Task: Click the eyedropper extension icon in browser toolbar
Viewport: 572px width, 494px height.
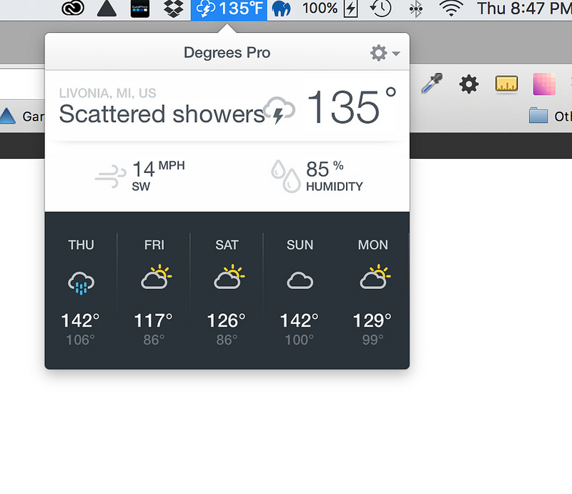Action: click(x=432, y=84)
